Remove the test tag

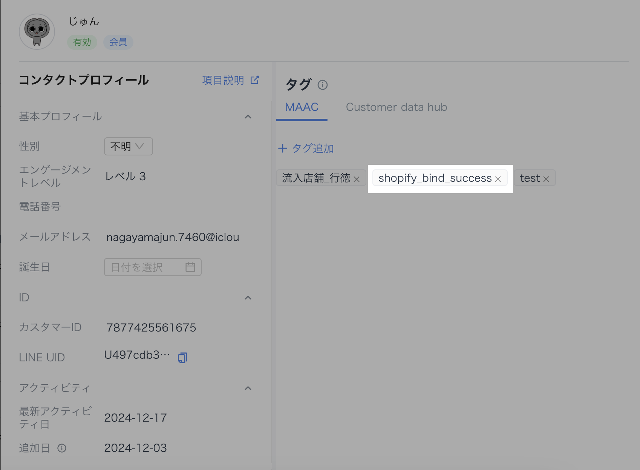pos(546,179)
